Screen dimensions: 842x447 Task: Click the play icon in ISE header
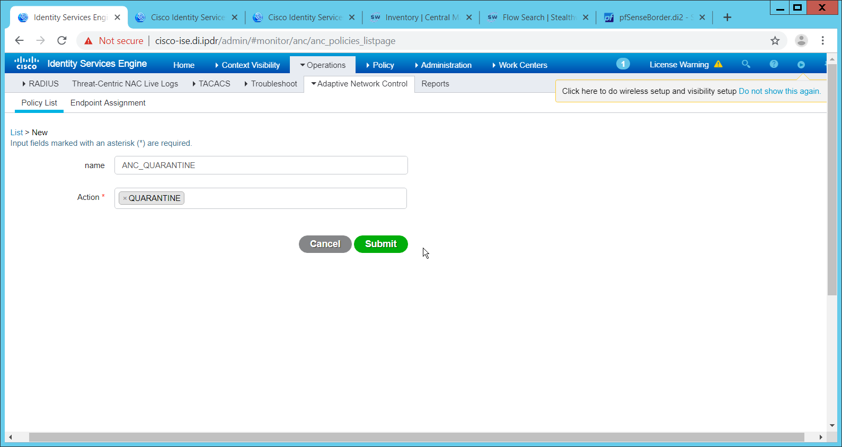(801, 65)
